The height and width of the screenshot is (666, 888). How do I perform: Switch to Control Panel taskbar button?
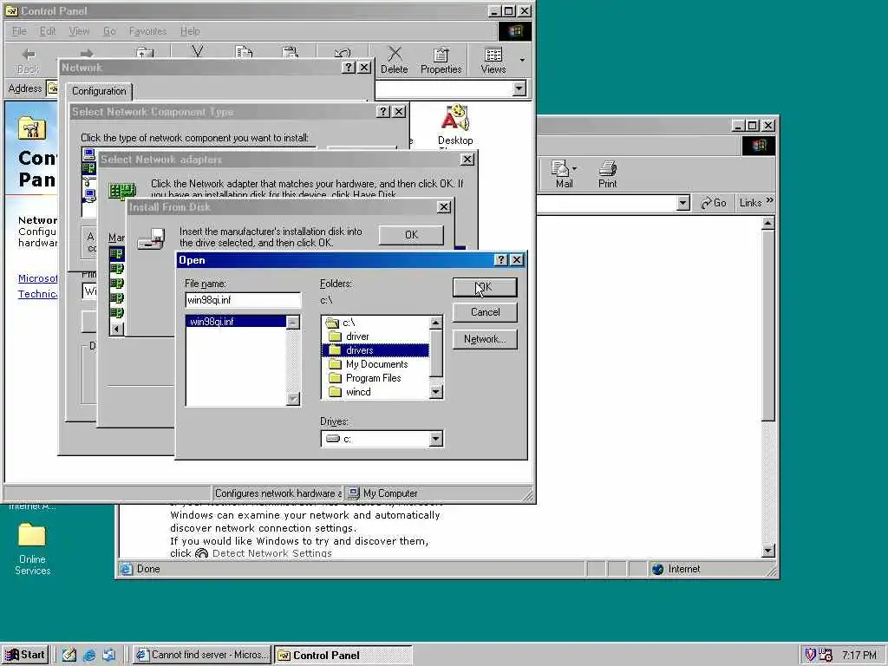tap(343, 655)
